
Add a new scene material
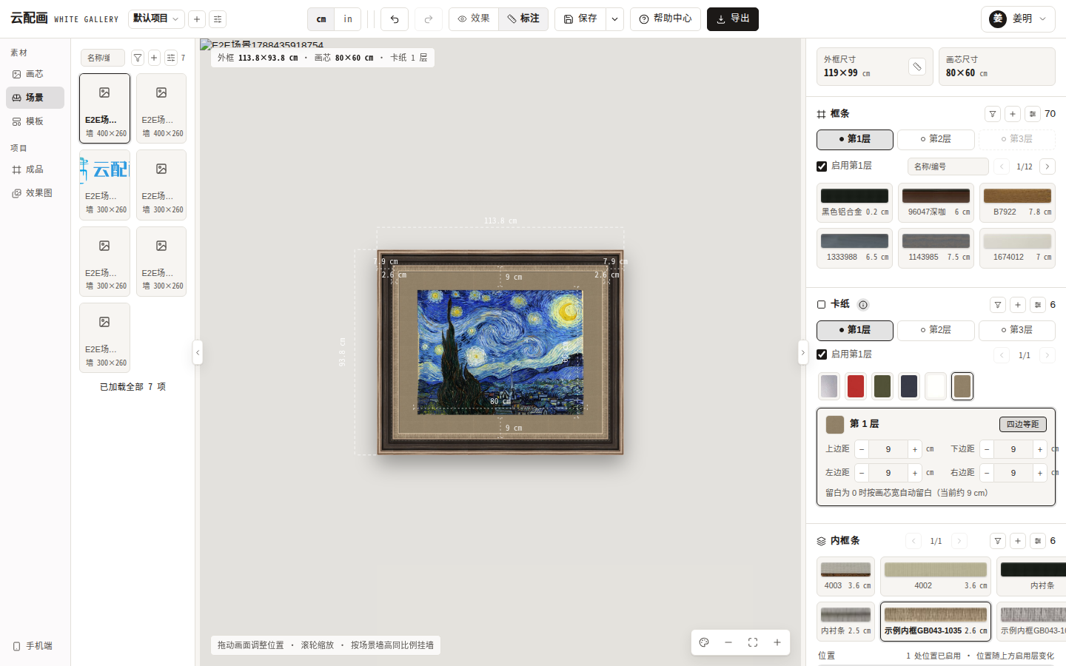(154, 58)
